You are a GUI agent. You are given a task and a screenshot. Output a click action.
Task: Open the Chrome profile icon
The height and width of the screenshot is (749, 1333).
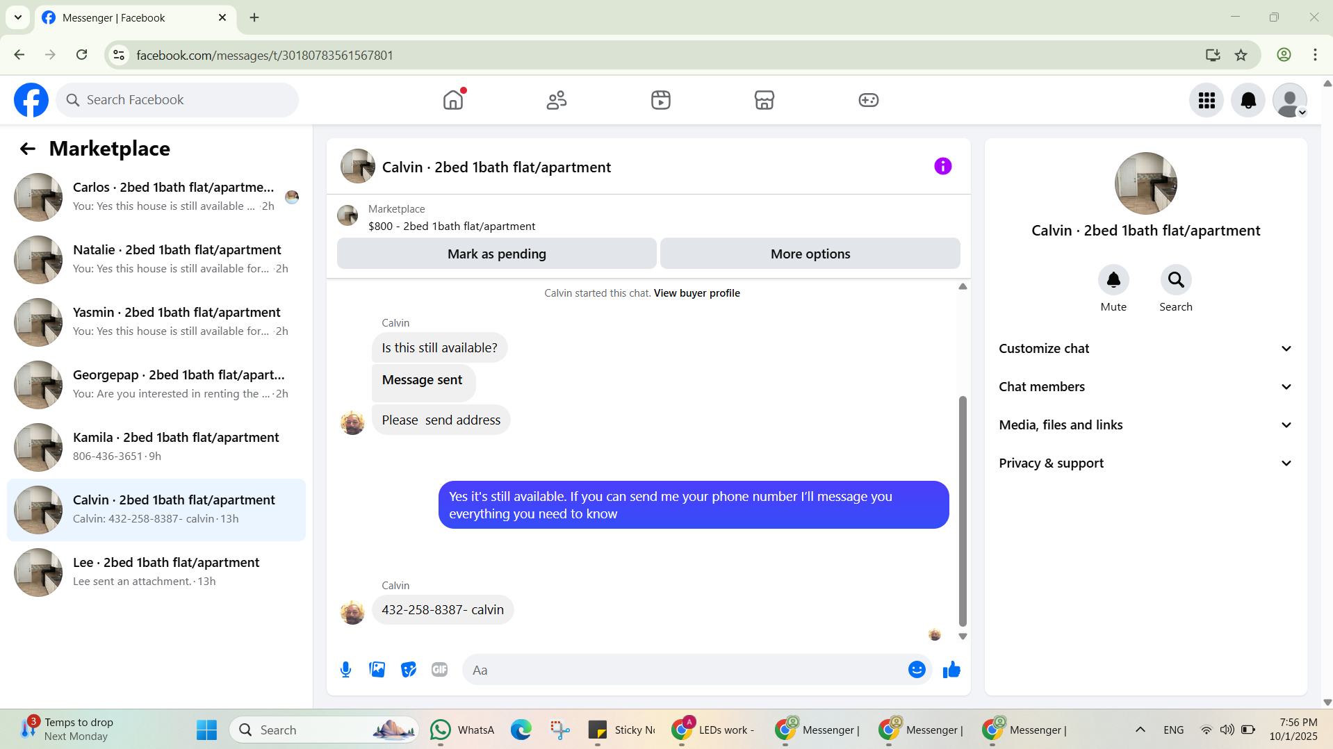coord(1284,55)
